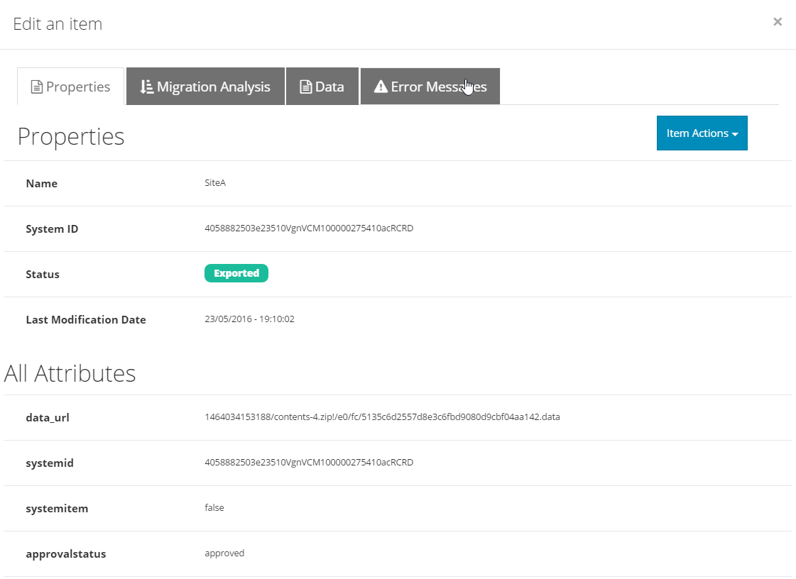Click the Edit an item title

point(58,24)
